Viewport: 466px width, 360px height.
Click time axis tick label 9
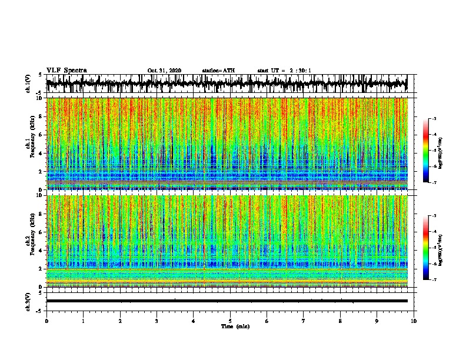point(377,321)
